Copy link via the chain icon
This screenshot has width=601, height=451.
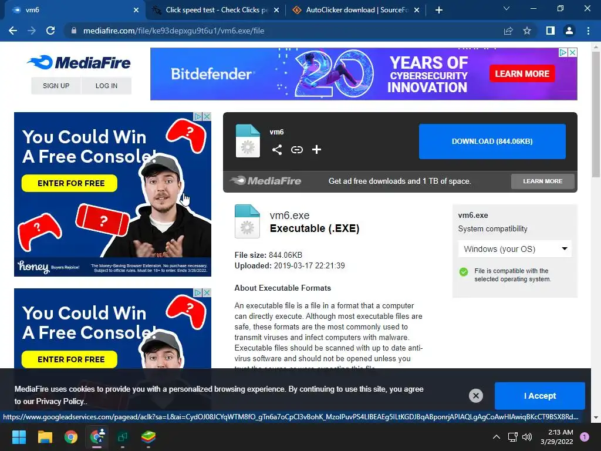tap(296, 150)
